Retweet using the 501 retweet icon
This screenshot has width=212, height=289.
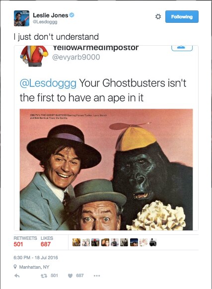point(44,276)
